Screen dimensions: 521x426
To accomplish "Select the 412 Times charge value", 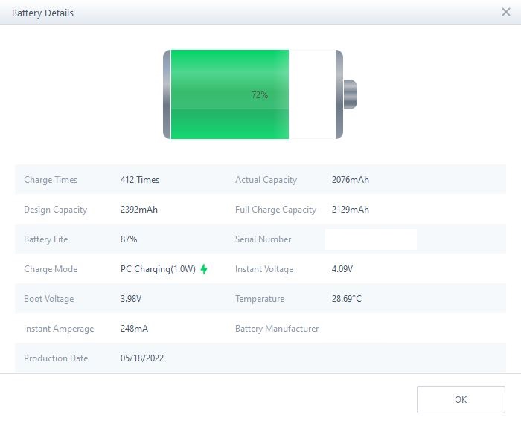I will point(140,180).
